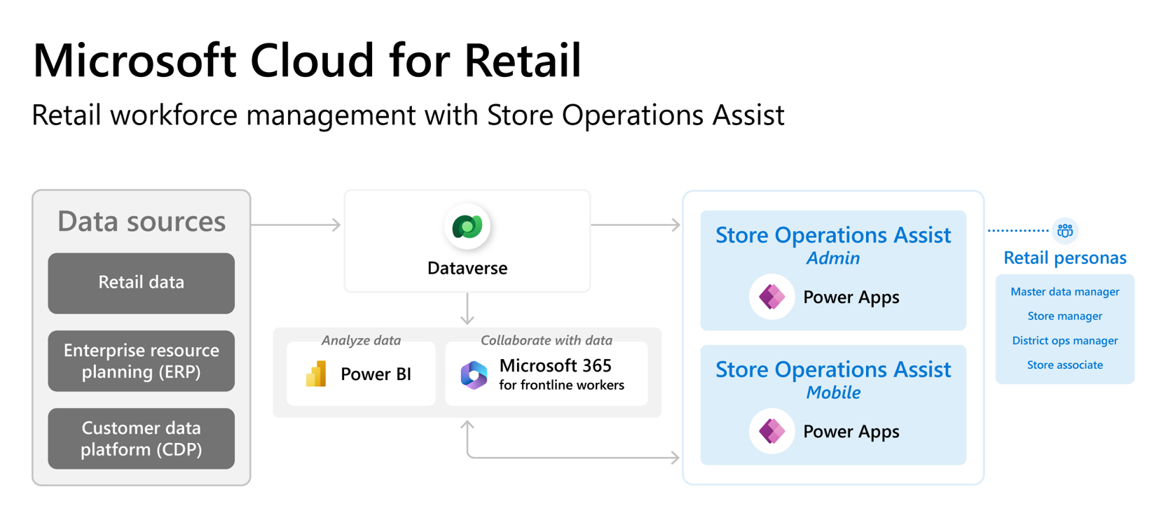Select the Retail data box
This screenshot has height=522, width=1166.
click(142, 283)
